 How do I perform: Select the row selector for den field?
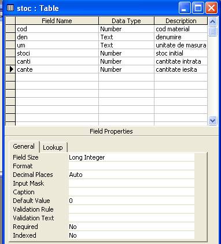[x=10, y=37]
